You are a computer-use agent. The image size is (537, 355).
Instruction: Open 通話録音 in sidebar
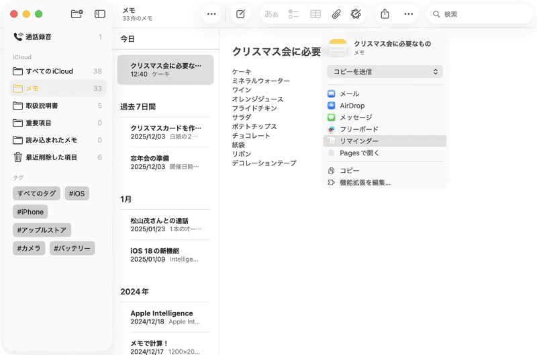[x=58, y=37]
